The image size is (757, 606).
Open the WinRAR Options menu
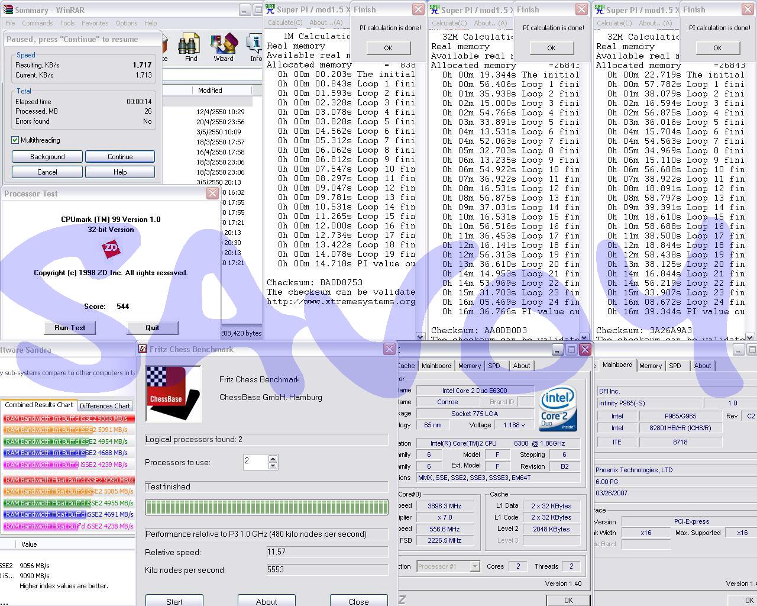[127, 23]
